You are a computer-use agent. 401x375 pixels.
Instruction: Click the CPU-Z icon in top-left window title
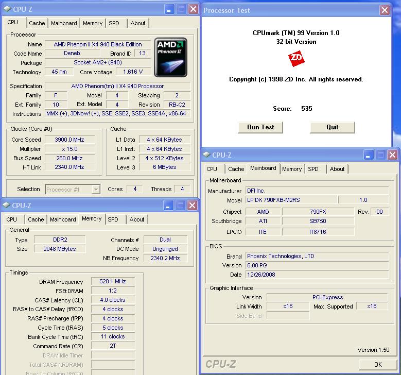coord(7,9)
